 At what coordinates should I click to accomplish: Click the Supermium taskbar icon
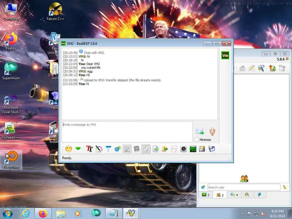(96, 213)
